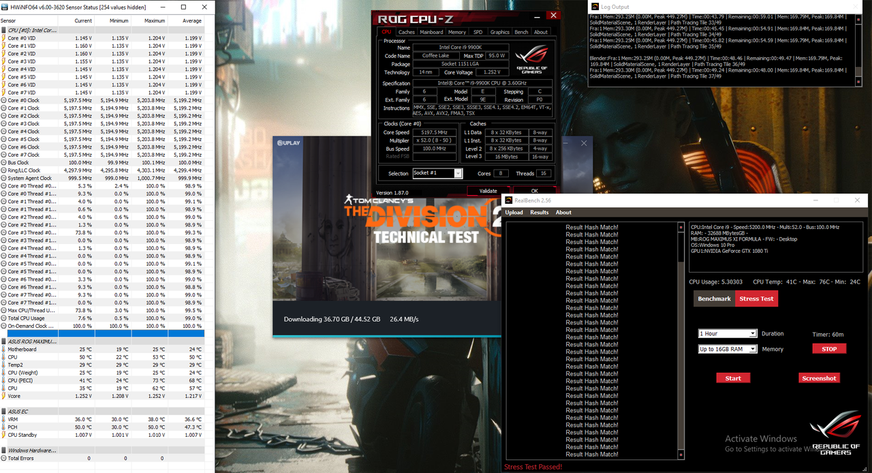Click the clock icon beside Core #0 Clock
This screenshot has width=872, height=473.
click(3, 100)
